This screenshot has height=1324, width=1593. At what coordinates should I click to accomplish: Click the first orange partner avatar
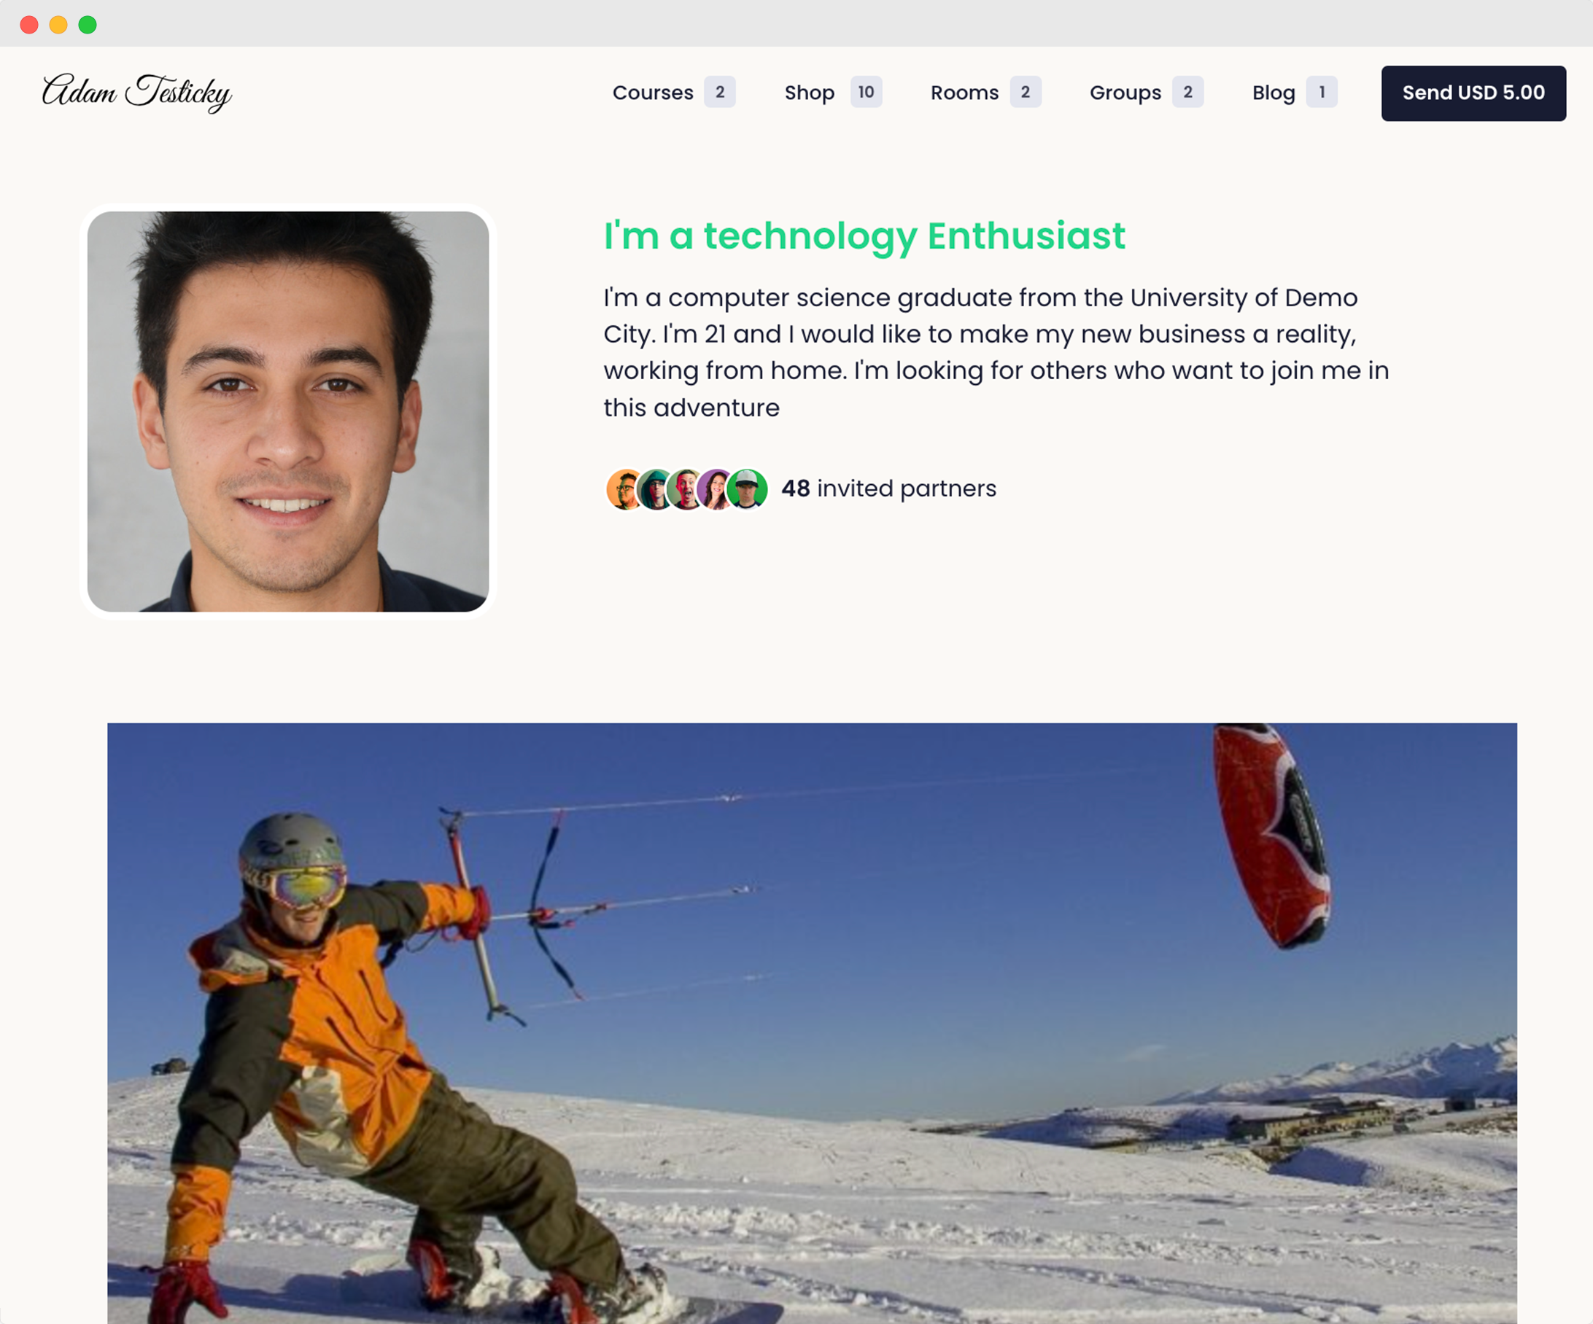click(x=625, y=489)
